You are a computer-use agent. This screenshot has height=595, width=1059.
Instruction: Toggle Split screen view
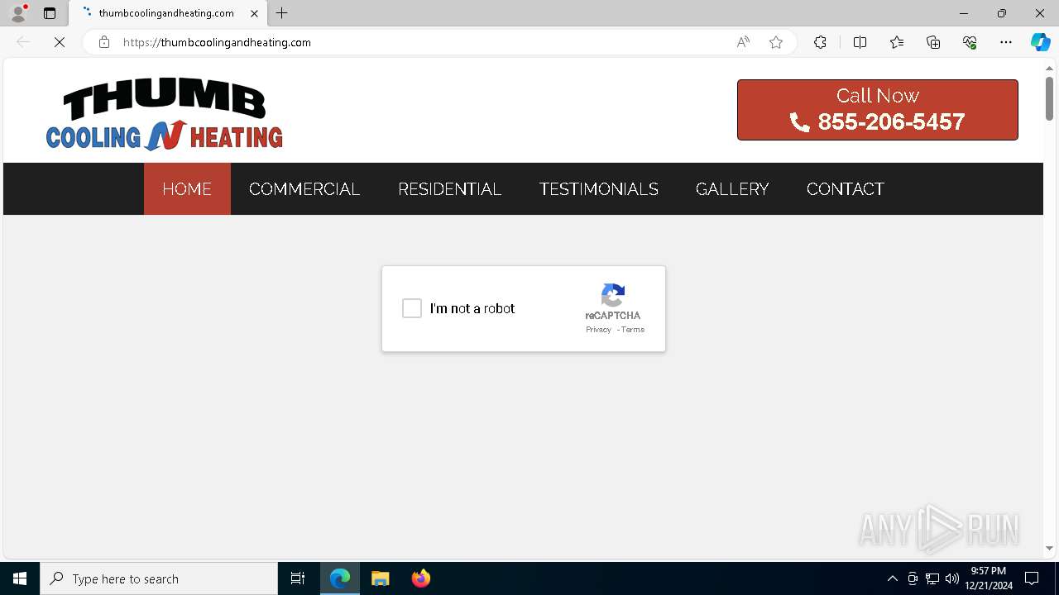(x=860, y=42)
